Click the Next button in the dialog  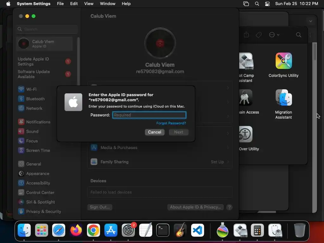click(x=178, y=132)
